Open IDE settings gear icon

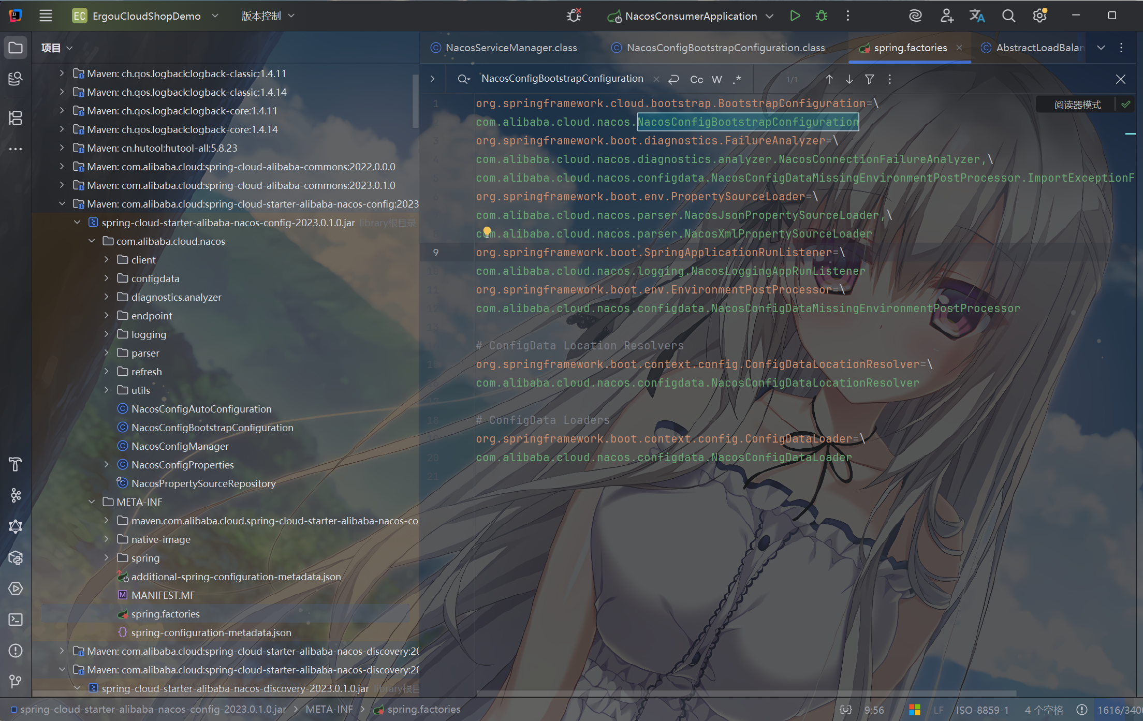(x=1039, y=16)
